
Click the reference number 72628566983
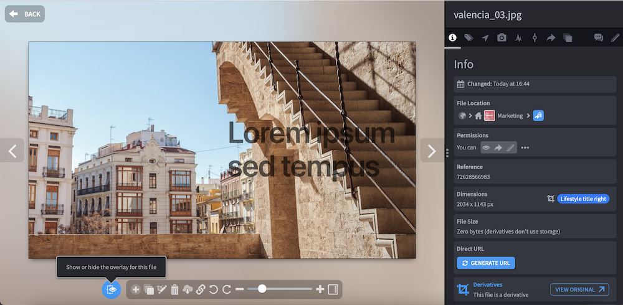(473, 177)
